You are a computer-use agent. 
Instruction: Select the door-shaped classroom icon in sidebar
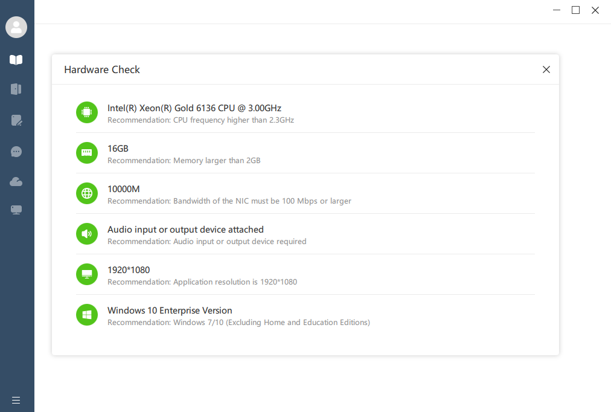click(16, 89)
